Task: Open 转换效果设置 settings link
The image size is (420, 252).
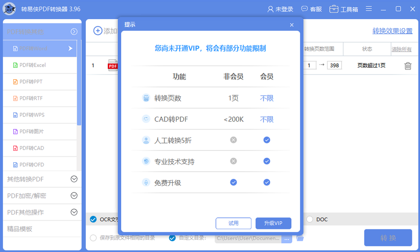Action: click(393, 31)
